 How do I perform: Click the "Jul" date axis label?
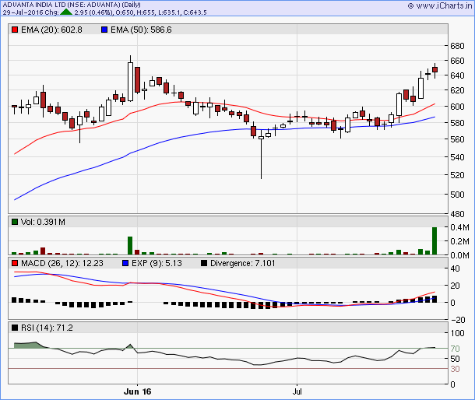tap(297, 391)
